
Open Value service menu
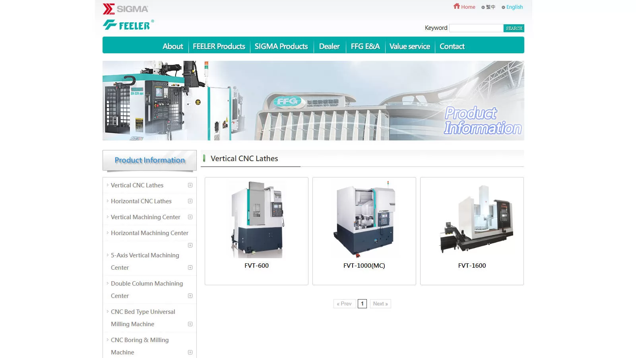coord(410,46)
